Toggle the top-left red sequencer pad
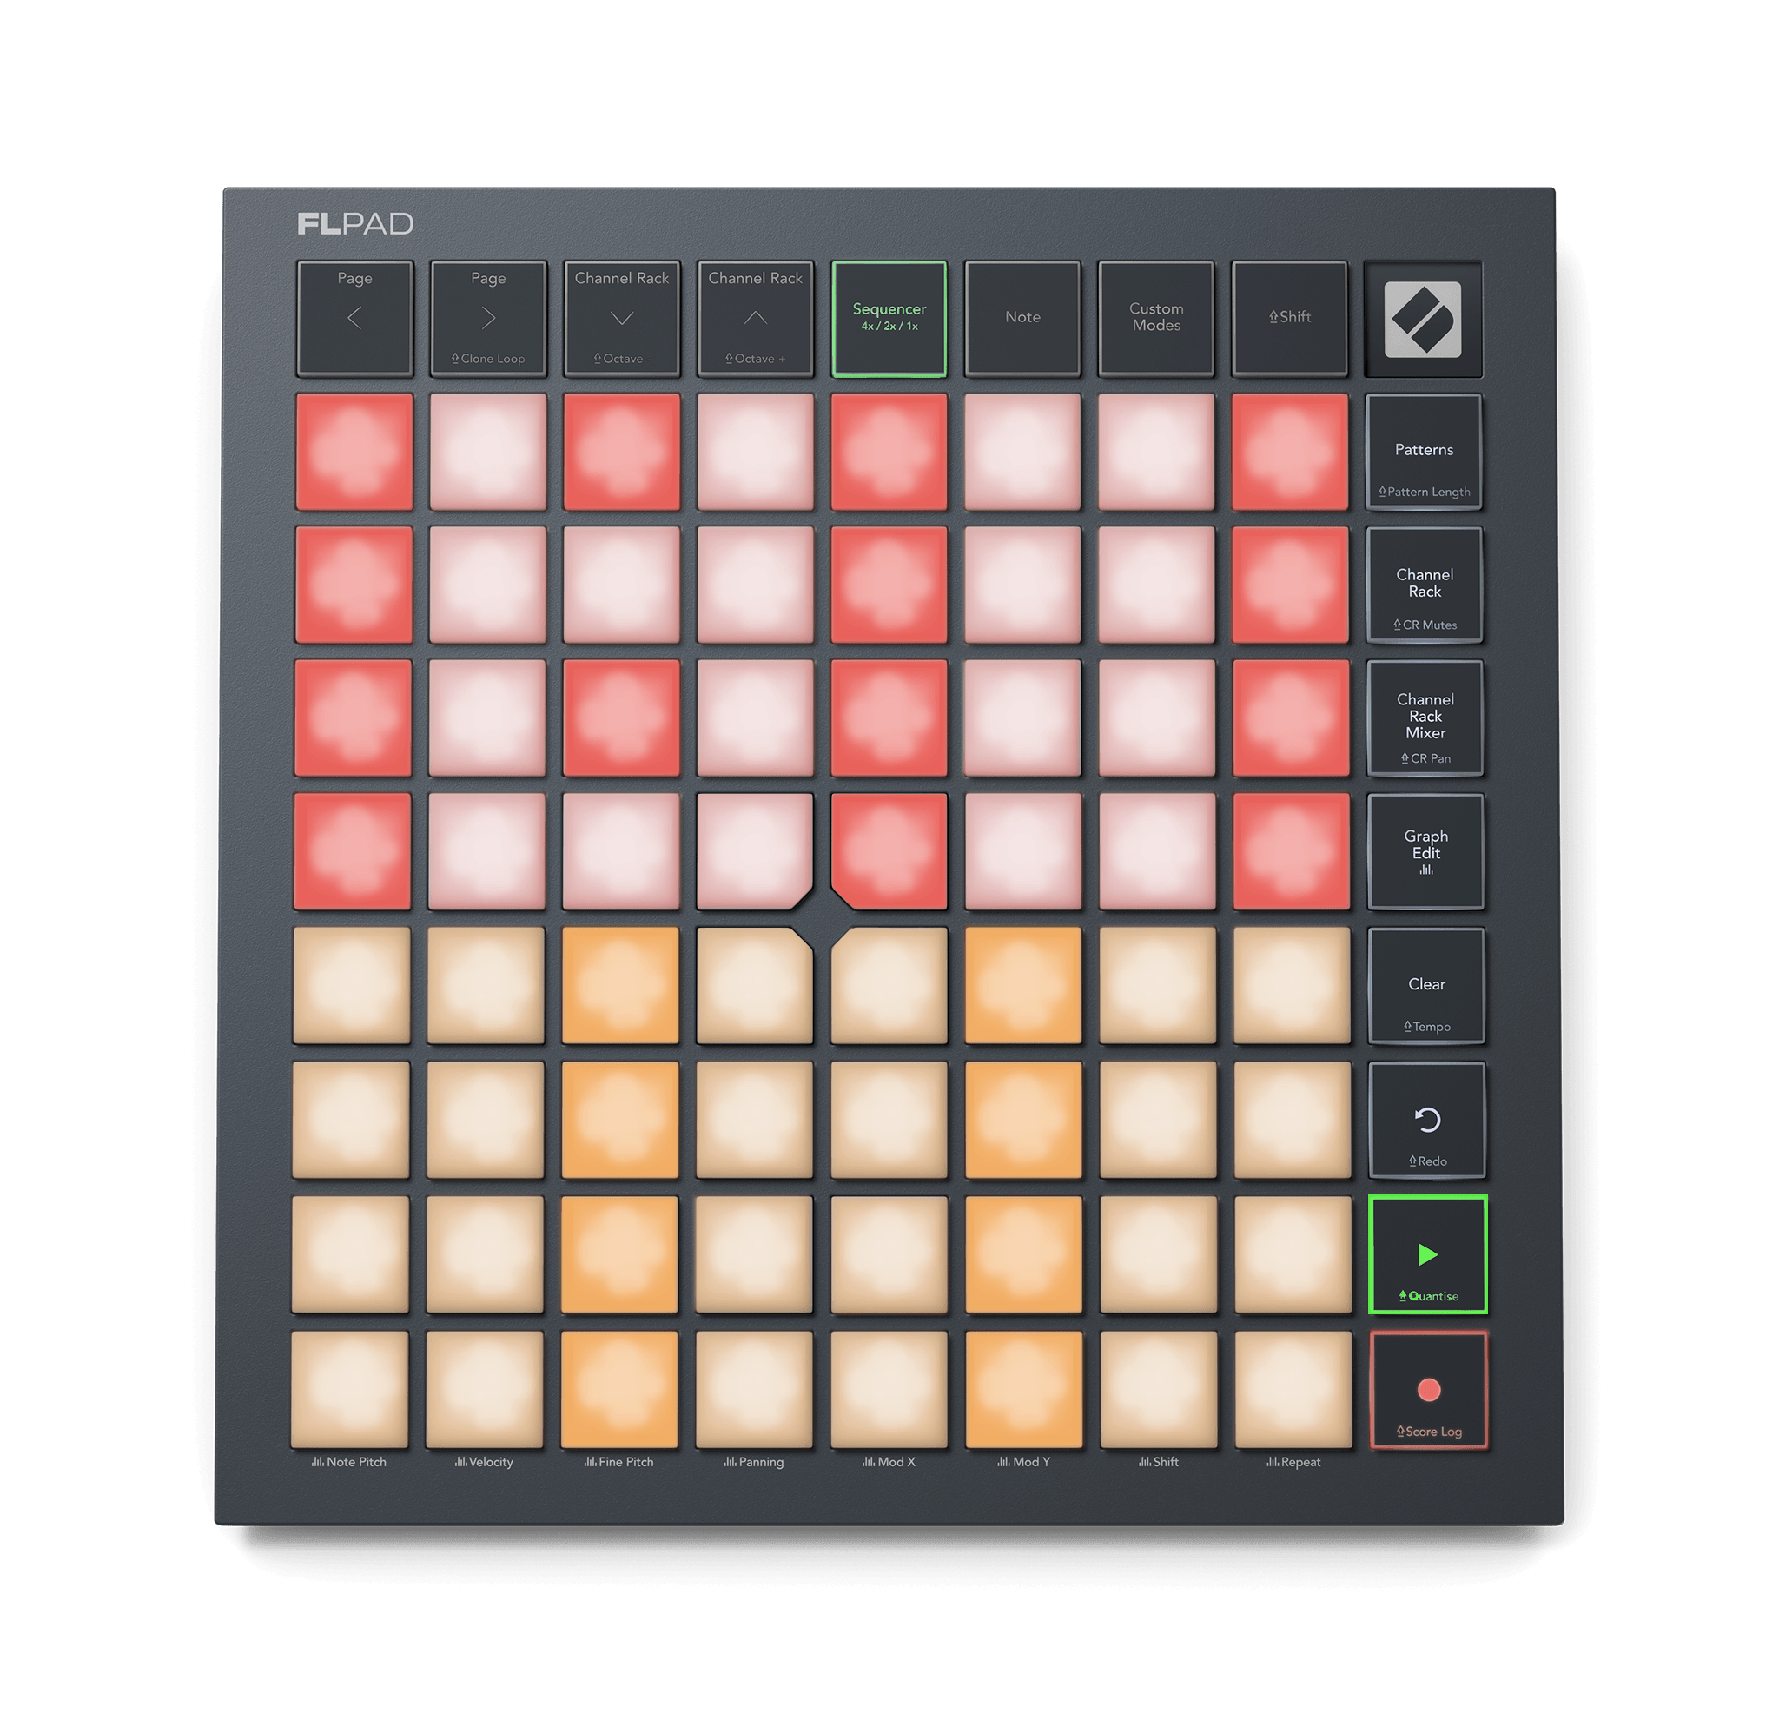1779x1713 pixels. coord(355,451)
